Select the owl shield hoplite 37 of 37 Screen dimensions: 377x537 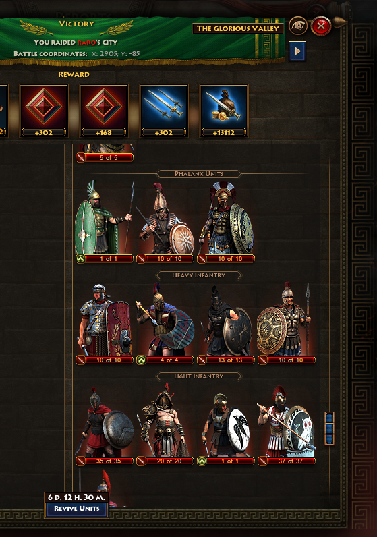[x=286, y=424]
